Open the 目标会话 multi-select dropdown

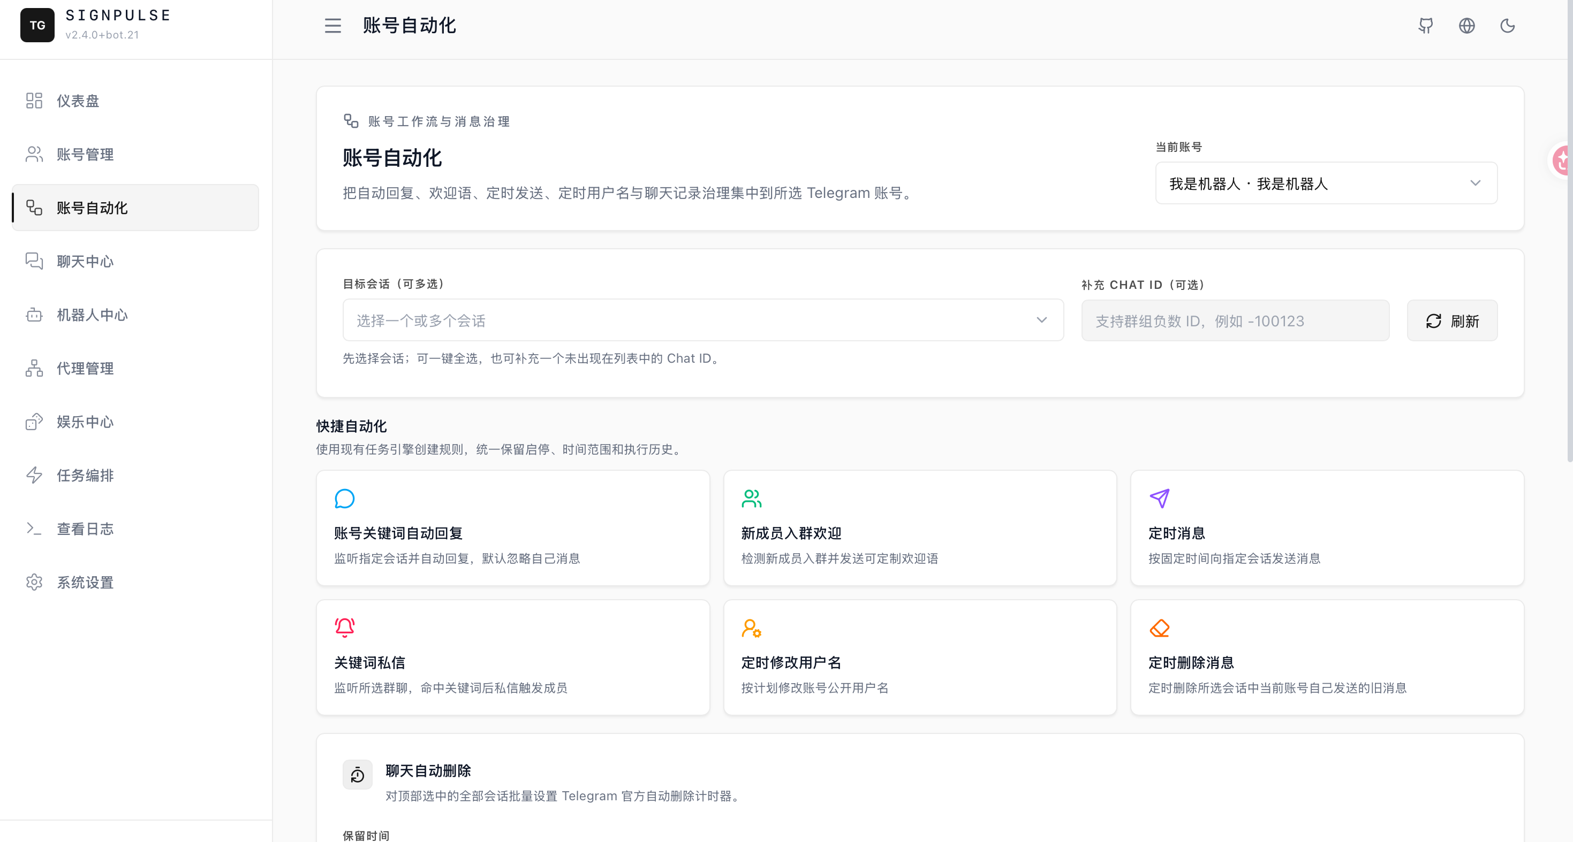click(703, 320)
